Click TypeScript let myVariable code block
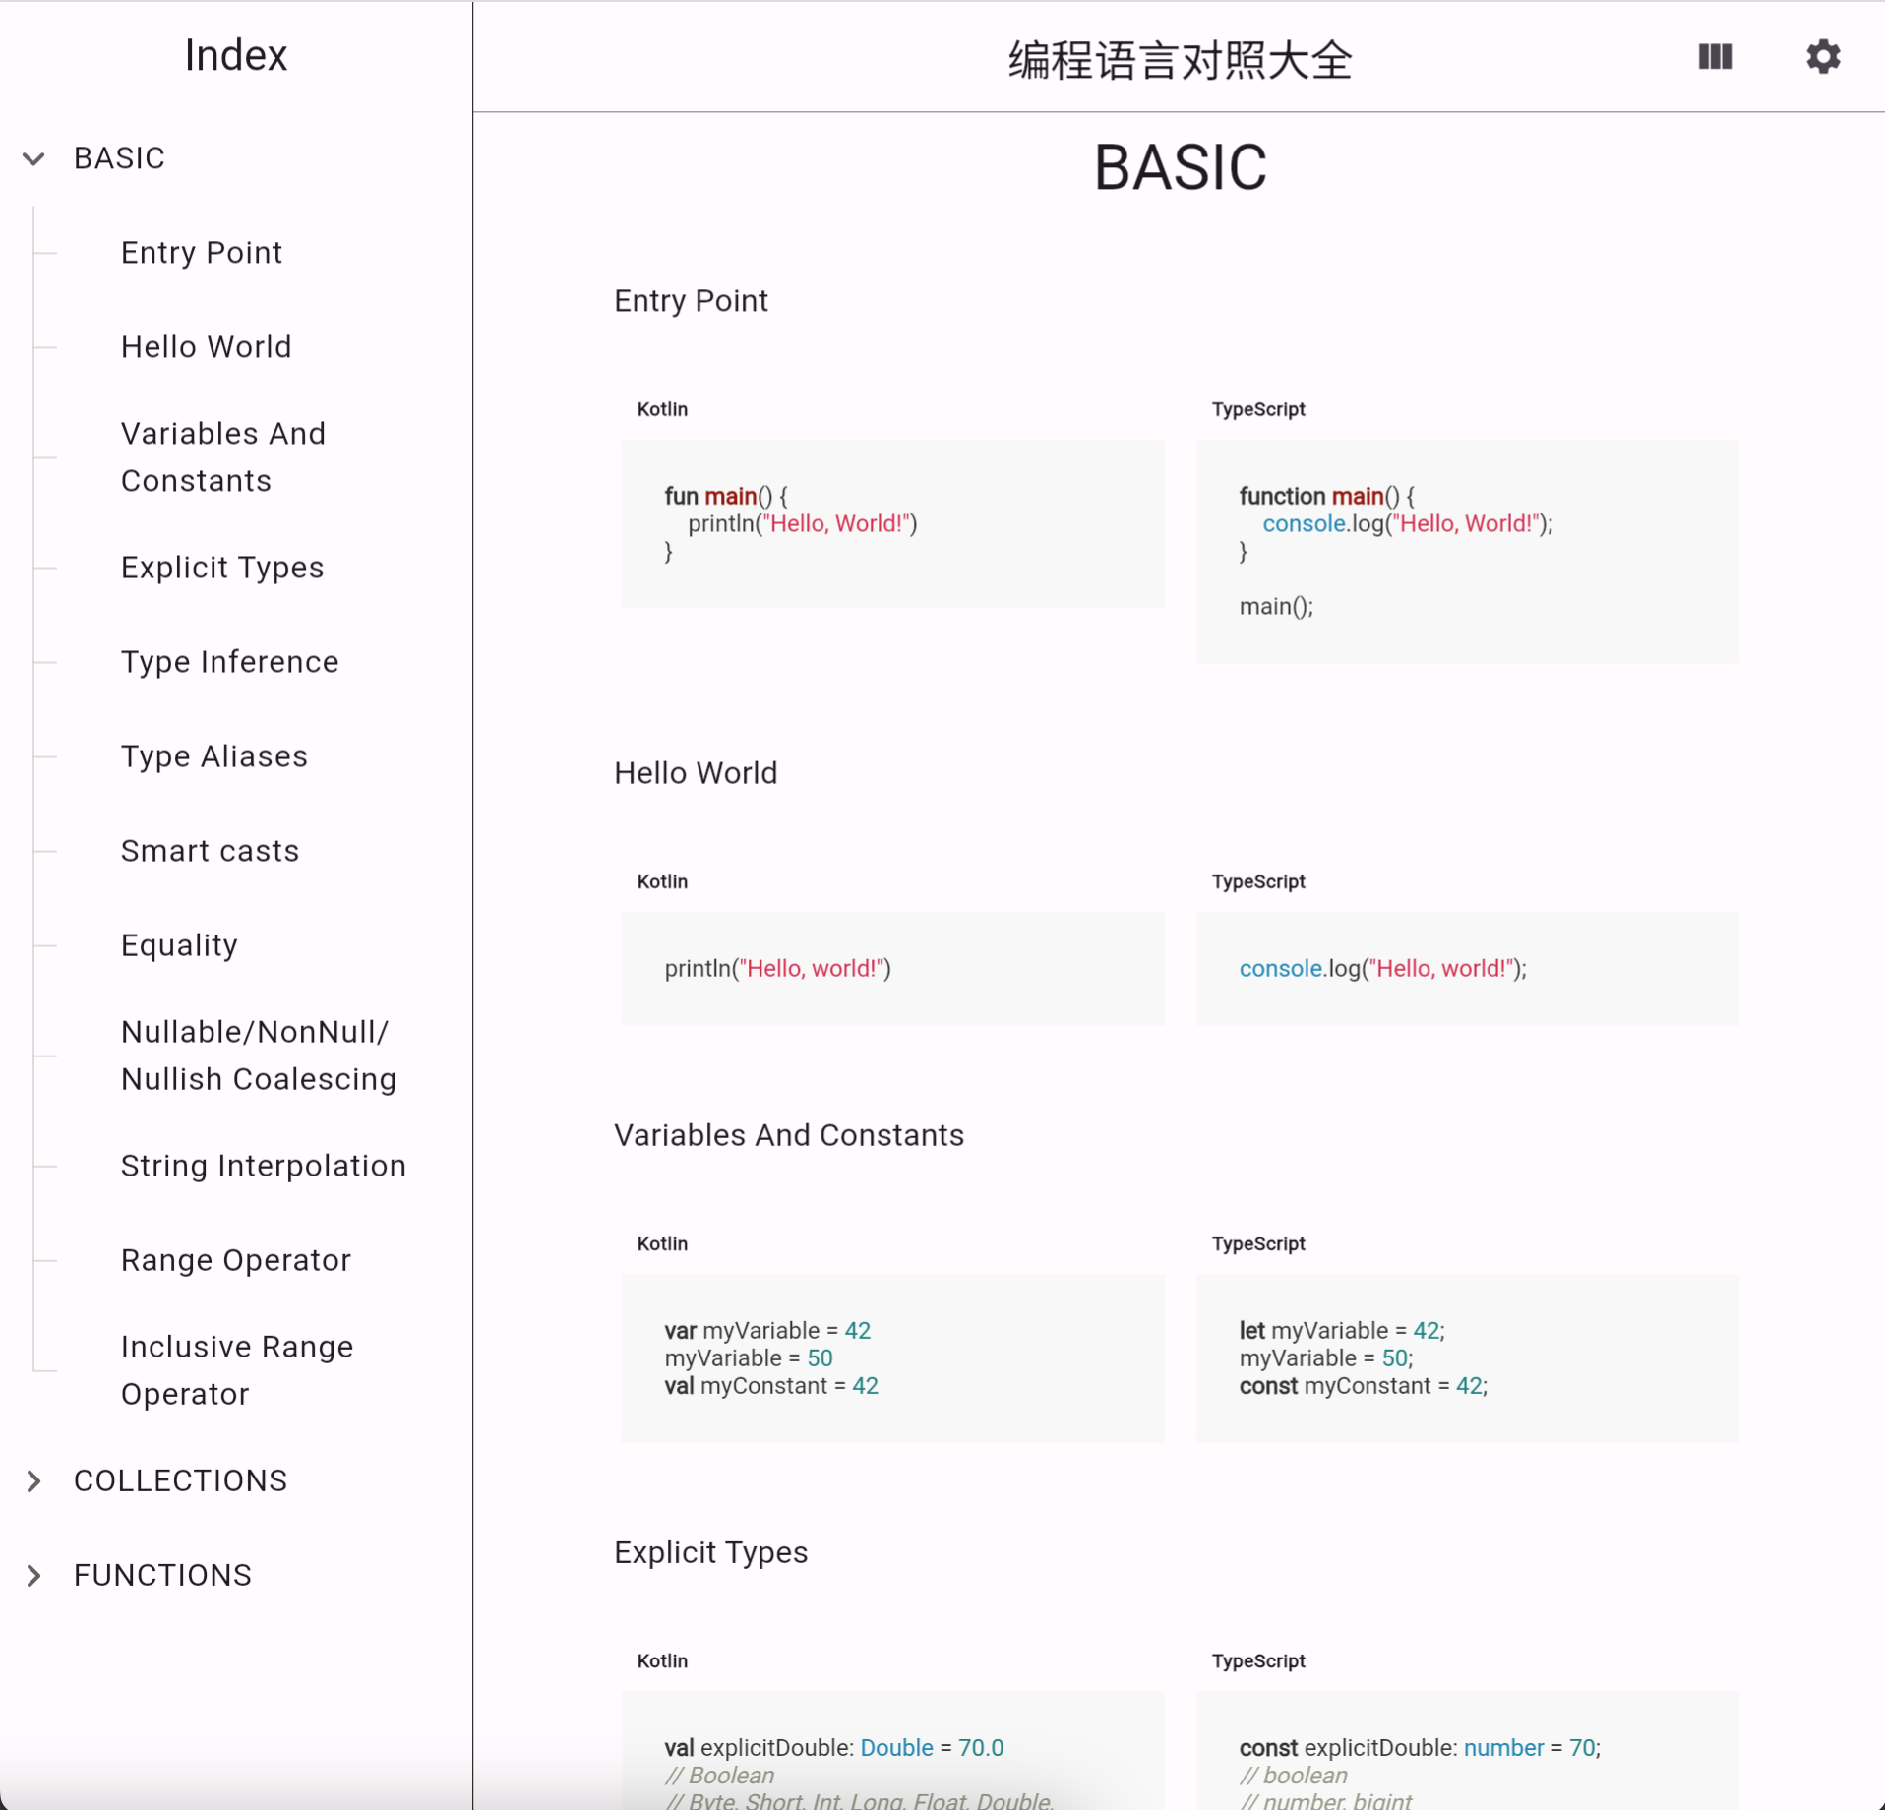Image resolution: width=1885 pixels, height=1810 pixels. click(1467, 1357)
